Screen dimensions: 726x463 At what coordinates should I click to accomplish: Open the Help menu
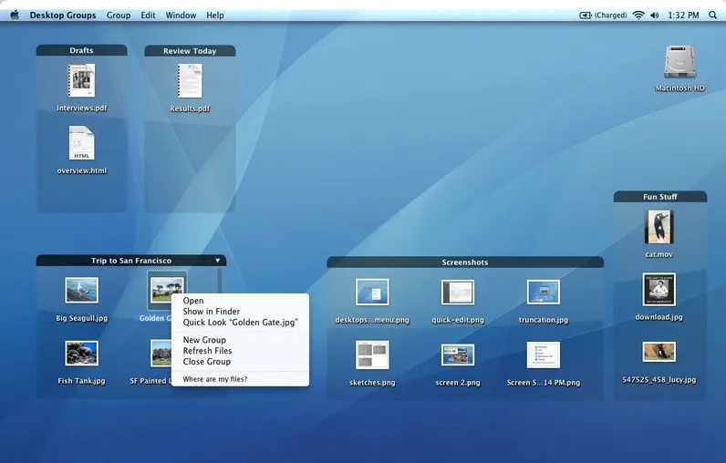215,15
